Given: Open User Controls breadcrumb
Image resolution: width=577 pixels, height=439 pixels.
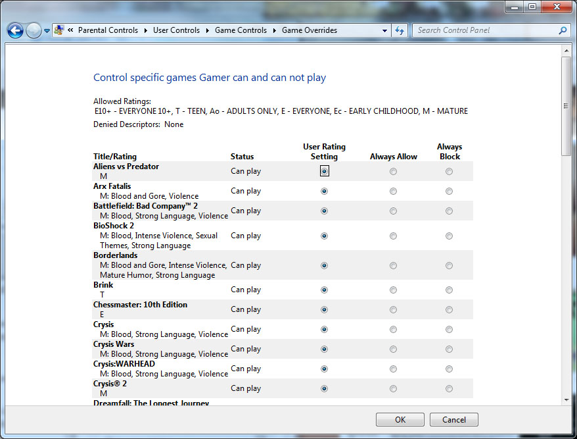Looking at the screenshot, I should pyautogui.click(x=176, y=30).
